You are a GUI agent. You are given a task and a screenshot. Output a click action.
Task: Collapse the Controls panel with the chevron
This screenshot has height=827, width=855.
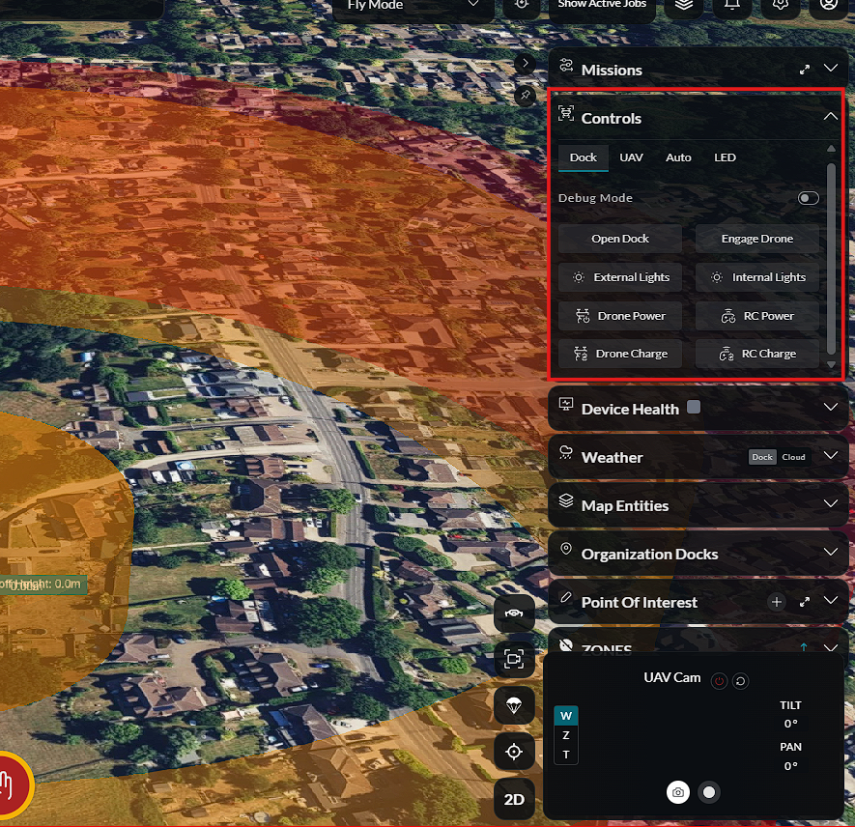[831, 116]
